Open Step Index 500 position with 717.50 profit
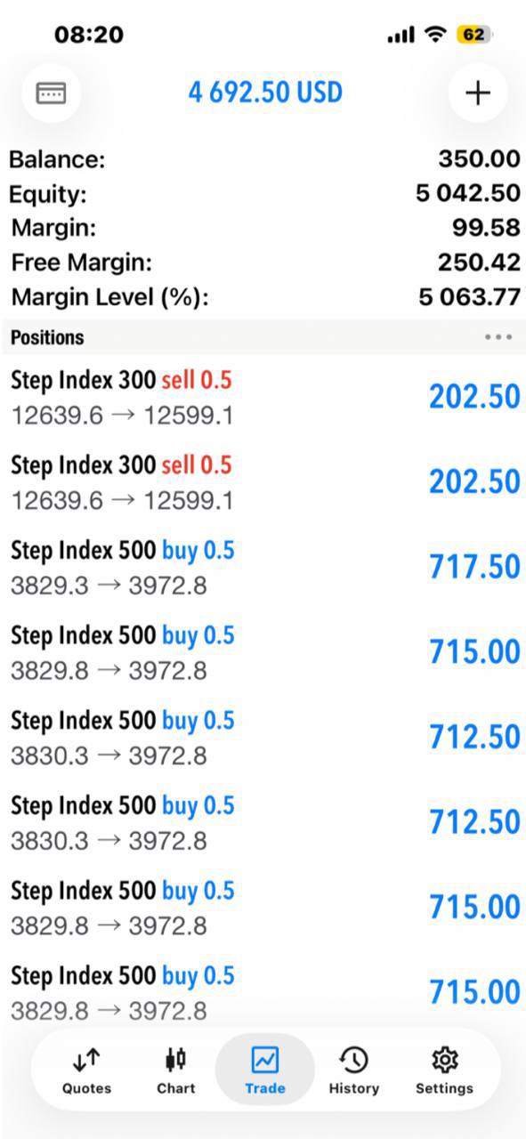Screen dimensions: 526x1139 [x=263, y=568]
